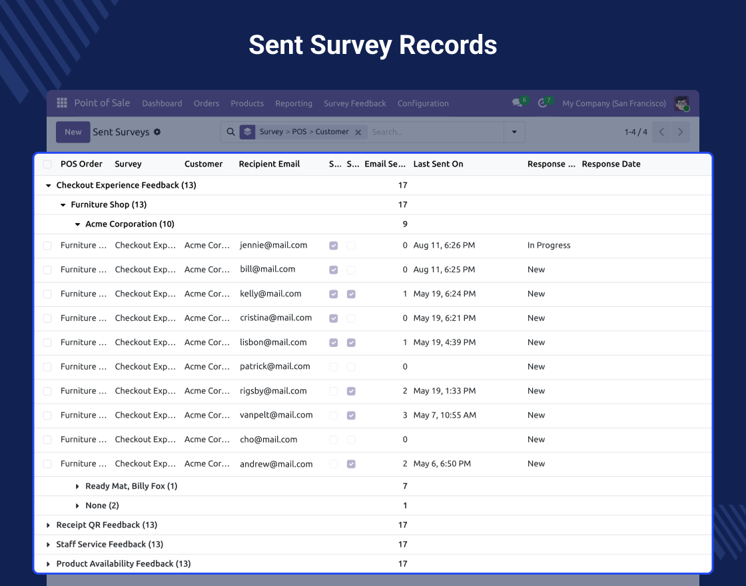Screen dimensions: 746x586
Task: Select the vanpelt@mail.com row checkbox
Action: tap(47, 416)
